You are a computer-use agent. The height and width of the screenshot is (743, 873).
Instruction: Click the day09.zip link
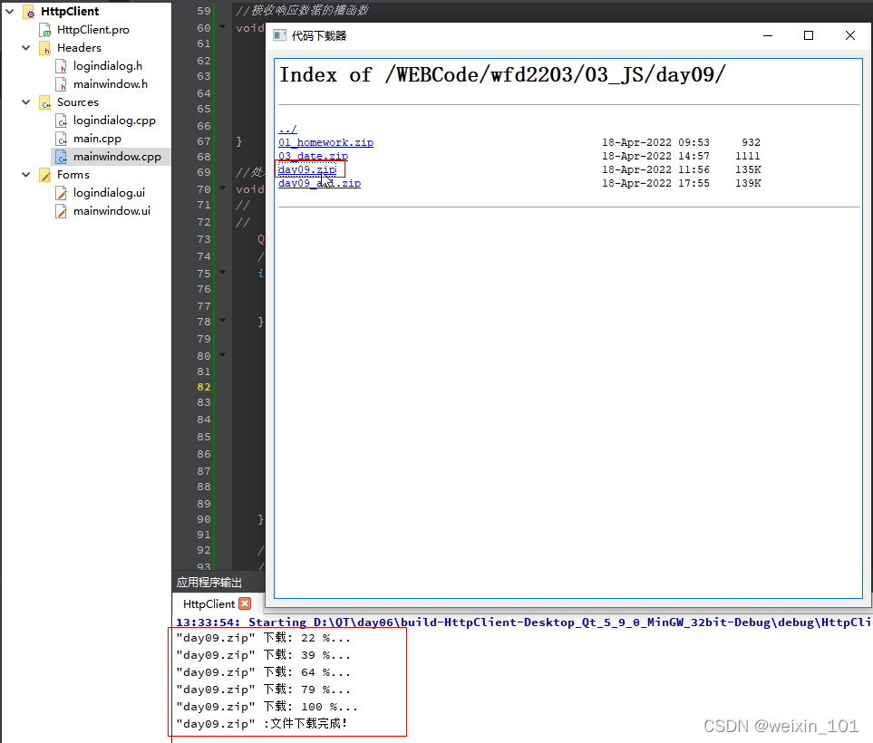pos(307,169)
